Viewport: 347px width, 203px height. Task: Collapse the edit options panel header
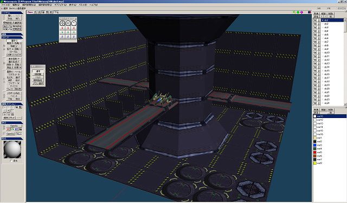coord(12,104)
